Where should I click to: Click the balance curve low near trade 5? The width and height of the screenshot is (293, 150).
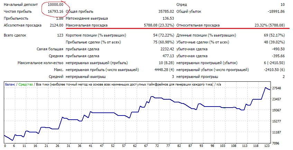[x=12, y=140]
